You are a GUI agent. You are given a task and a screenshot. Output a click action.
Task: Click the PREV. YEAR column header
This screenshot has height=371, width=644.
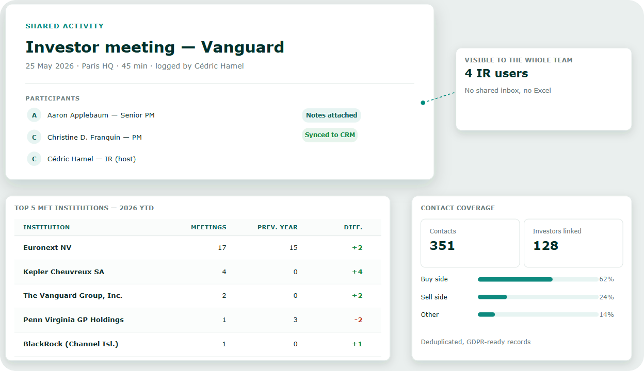278,227
